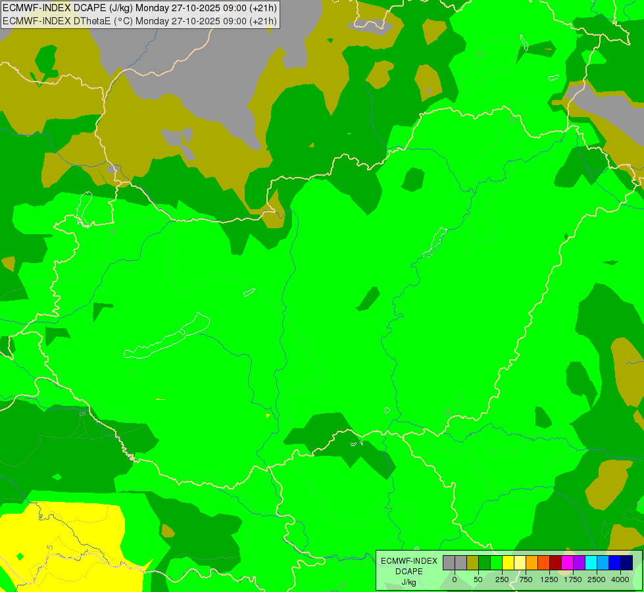This screenshot has height=592, width=644.
Task: Click the legend label 2500
Action: coord(597,580)
